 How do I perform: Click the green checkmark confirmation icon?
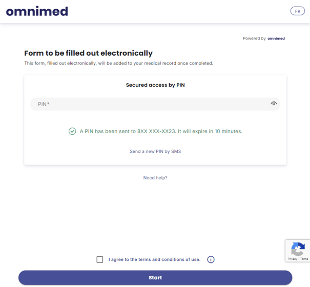(72, 131)
